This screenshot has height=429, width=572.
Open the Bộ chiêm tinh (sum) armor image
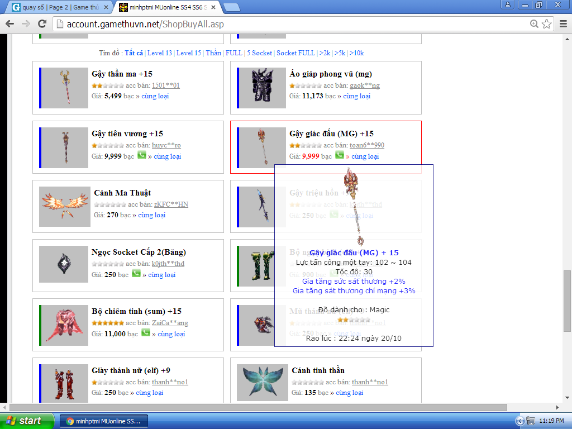click(x=64, y=325)
